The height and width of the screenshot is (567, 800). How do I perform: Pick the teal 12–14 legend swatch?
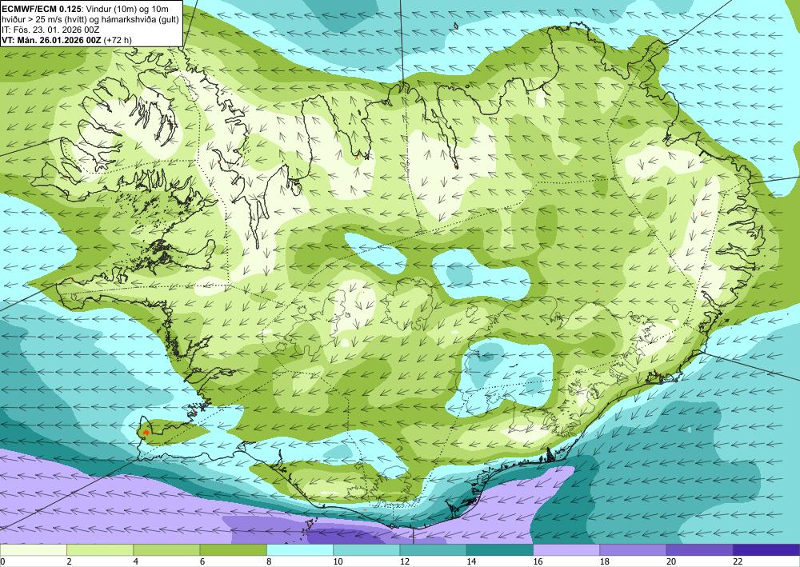tap(433, 550)
